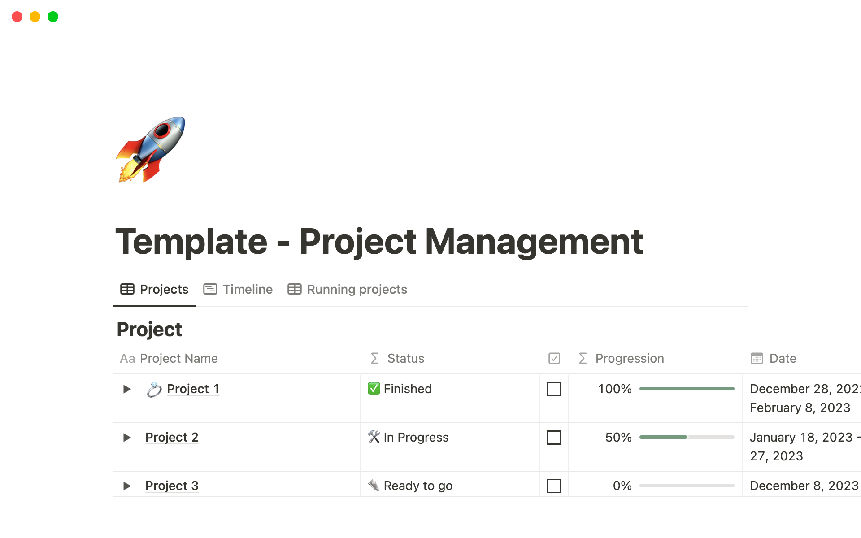Open the Project 2 page link

click(172, 437)
